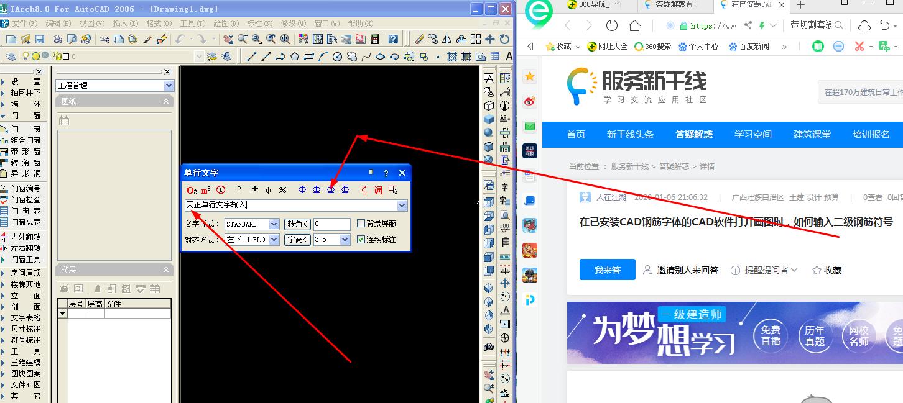Click the AutoCAD Print toolbar icon
Viewport: 903px width, 403px height.
(57, 39)
